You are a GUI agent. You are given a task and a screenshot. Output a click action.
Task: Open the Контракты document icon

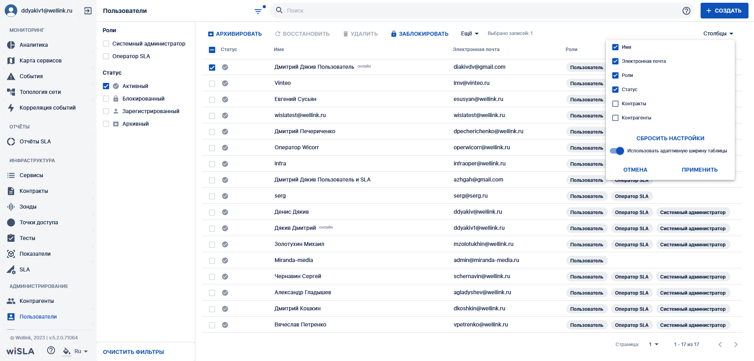[x=11, y=191]
